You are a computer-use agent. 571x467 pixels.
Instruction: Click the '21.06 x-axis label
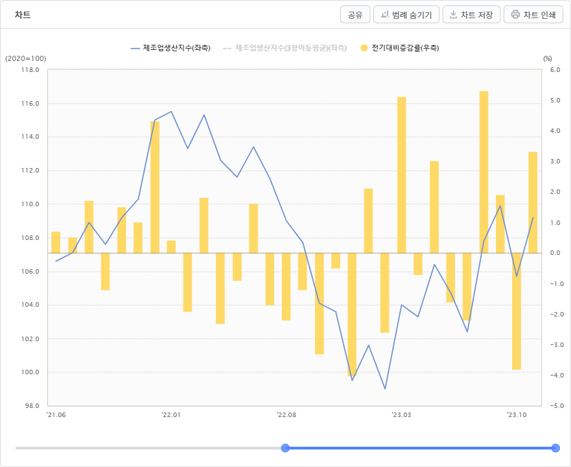(x=56, y=415)
